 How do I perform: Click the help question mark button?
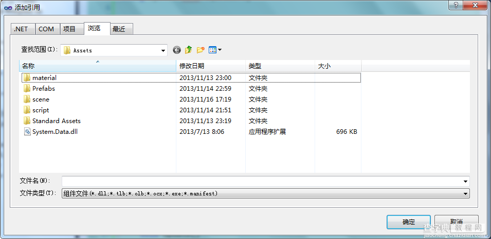point(456,5)
